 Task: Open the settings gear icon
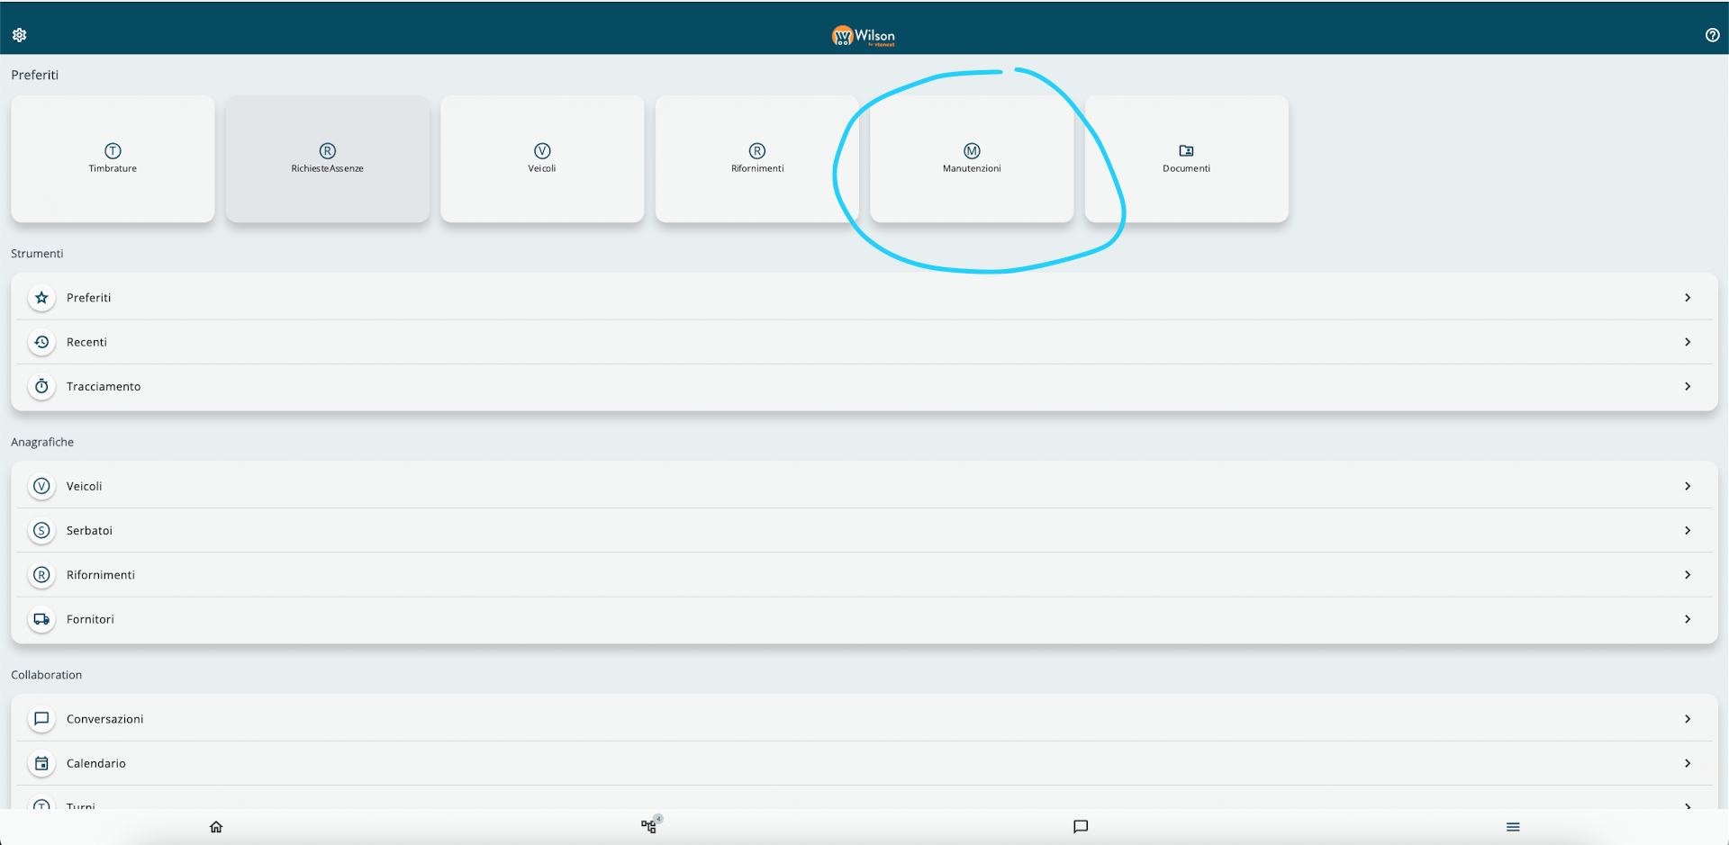point(20,35)
